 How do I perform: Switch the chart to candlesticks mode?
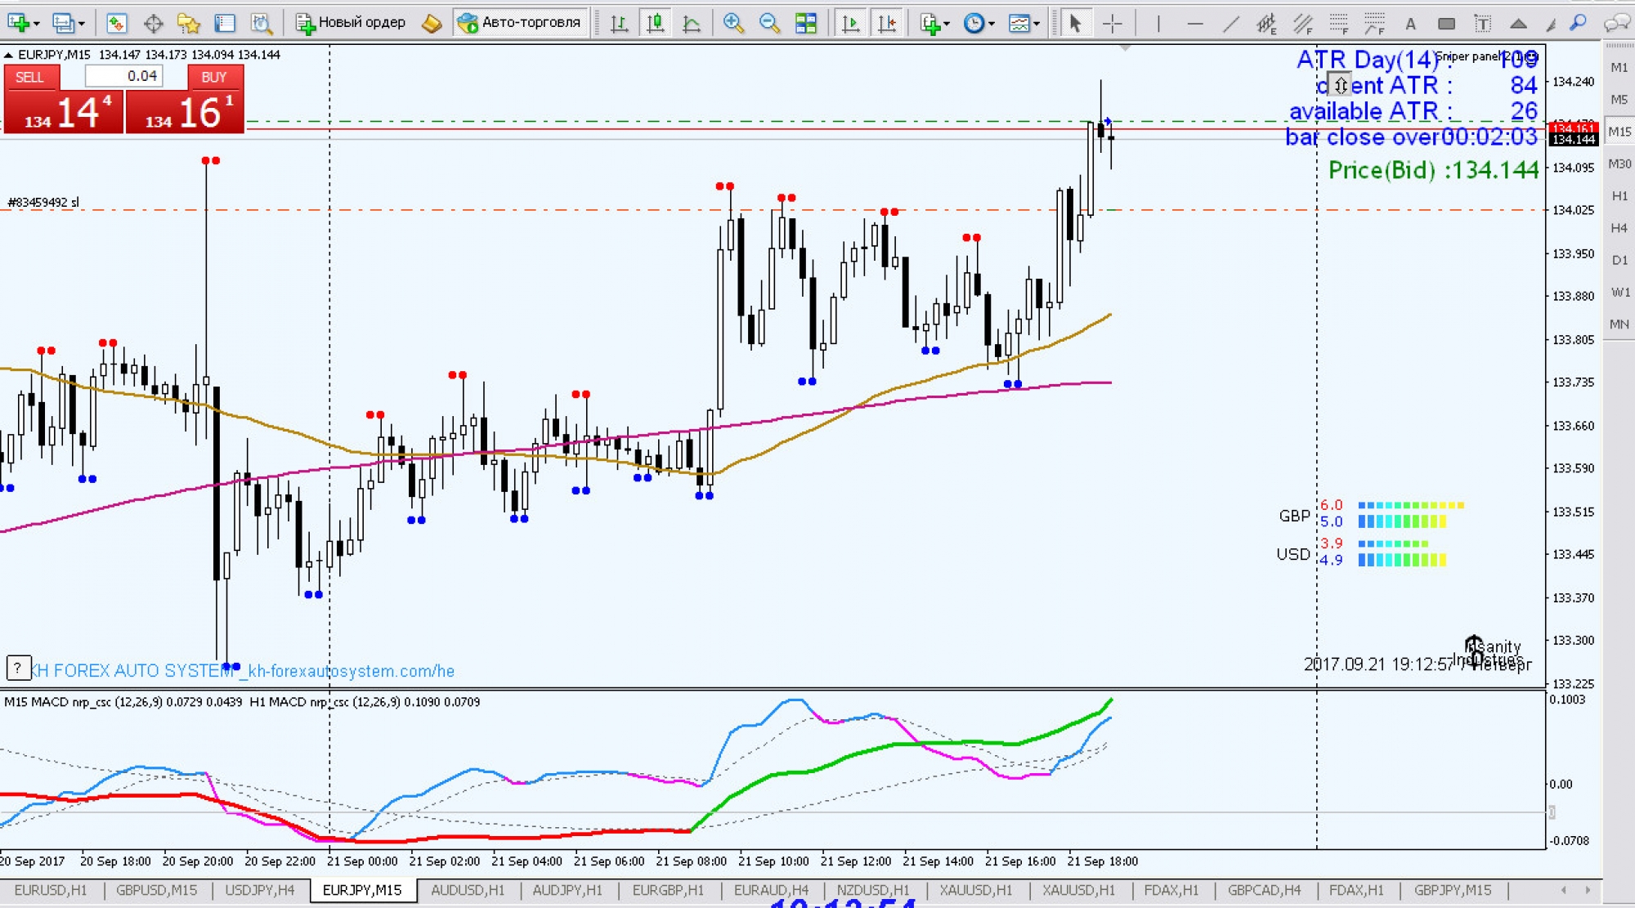click(x=655, y=23)
